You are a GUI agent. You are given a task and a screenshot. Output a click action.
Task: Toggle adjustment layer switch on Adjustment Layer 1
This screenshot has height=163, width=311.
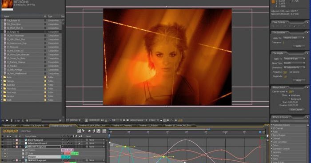79,143
